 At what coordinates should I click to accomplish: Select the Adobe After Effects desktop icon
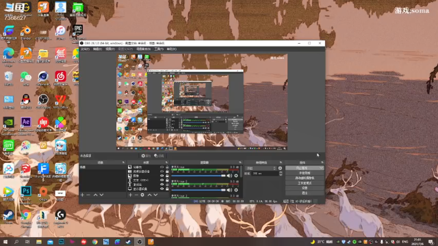point(26,125)
